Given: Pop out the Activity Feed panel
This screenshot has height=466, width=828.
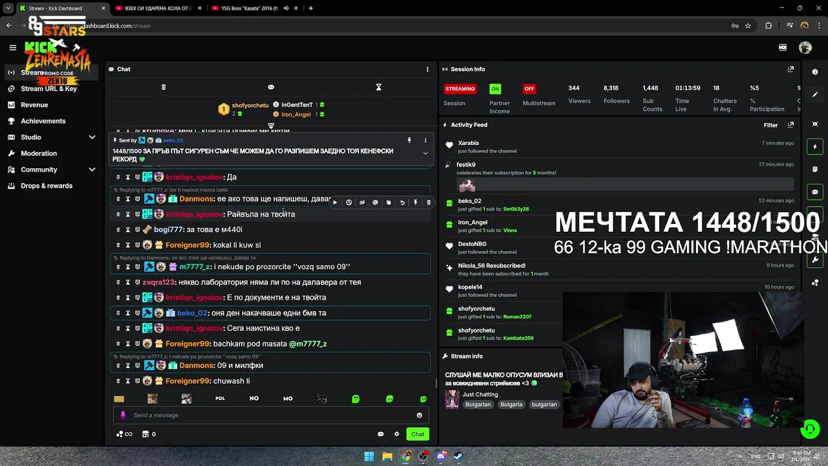Looking at the screenshot, I should tap(790, 125).
